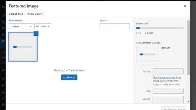Click the attachment details scrollbar thumb
Viewport: 196px width, 110px height.
tap(189, 48)
